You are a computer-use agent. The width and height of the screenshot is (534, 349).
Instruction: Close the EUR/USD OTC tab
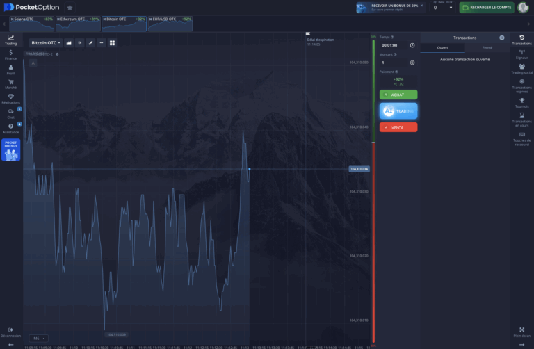pyautogui.click(x=150, y=19)
